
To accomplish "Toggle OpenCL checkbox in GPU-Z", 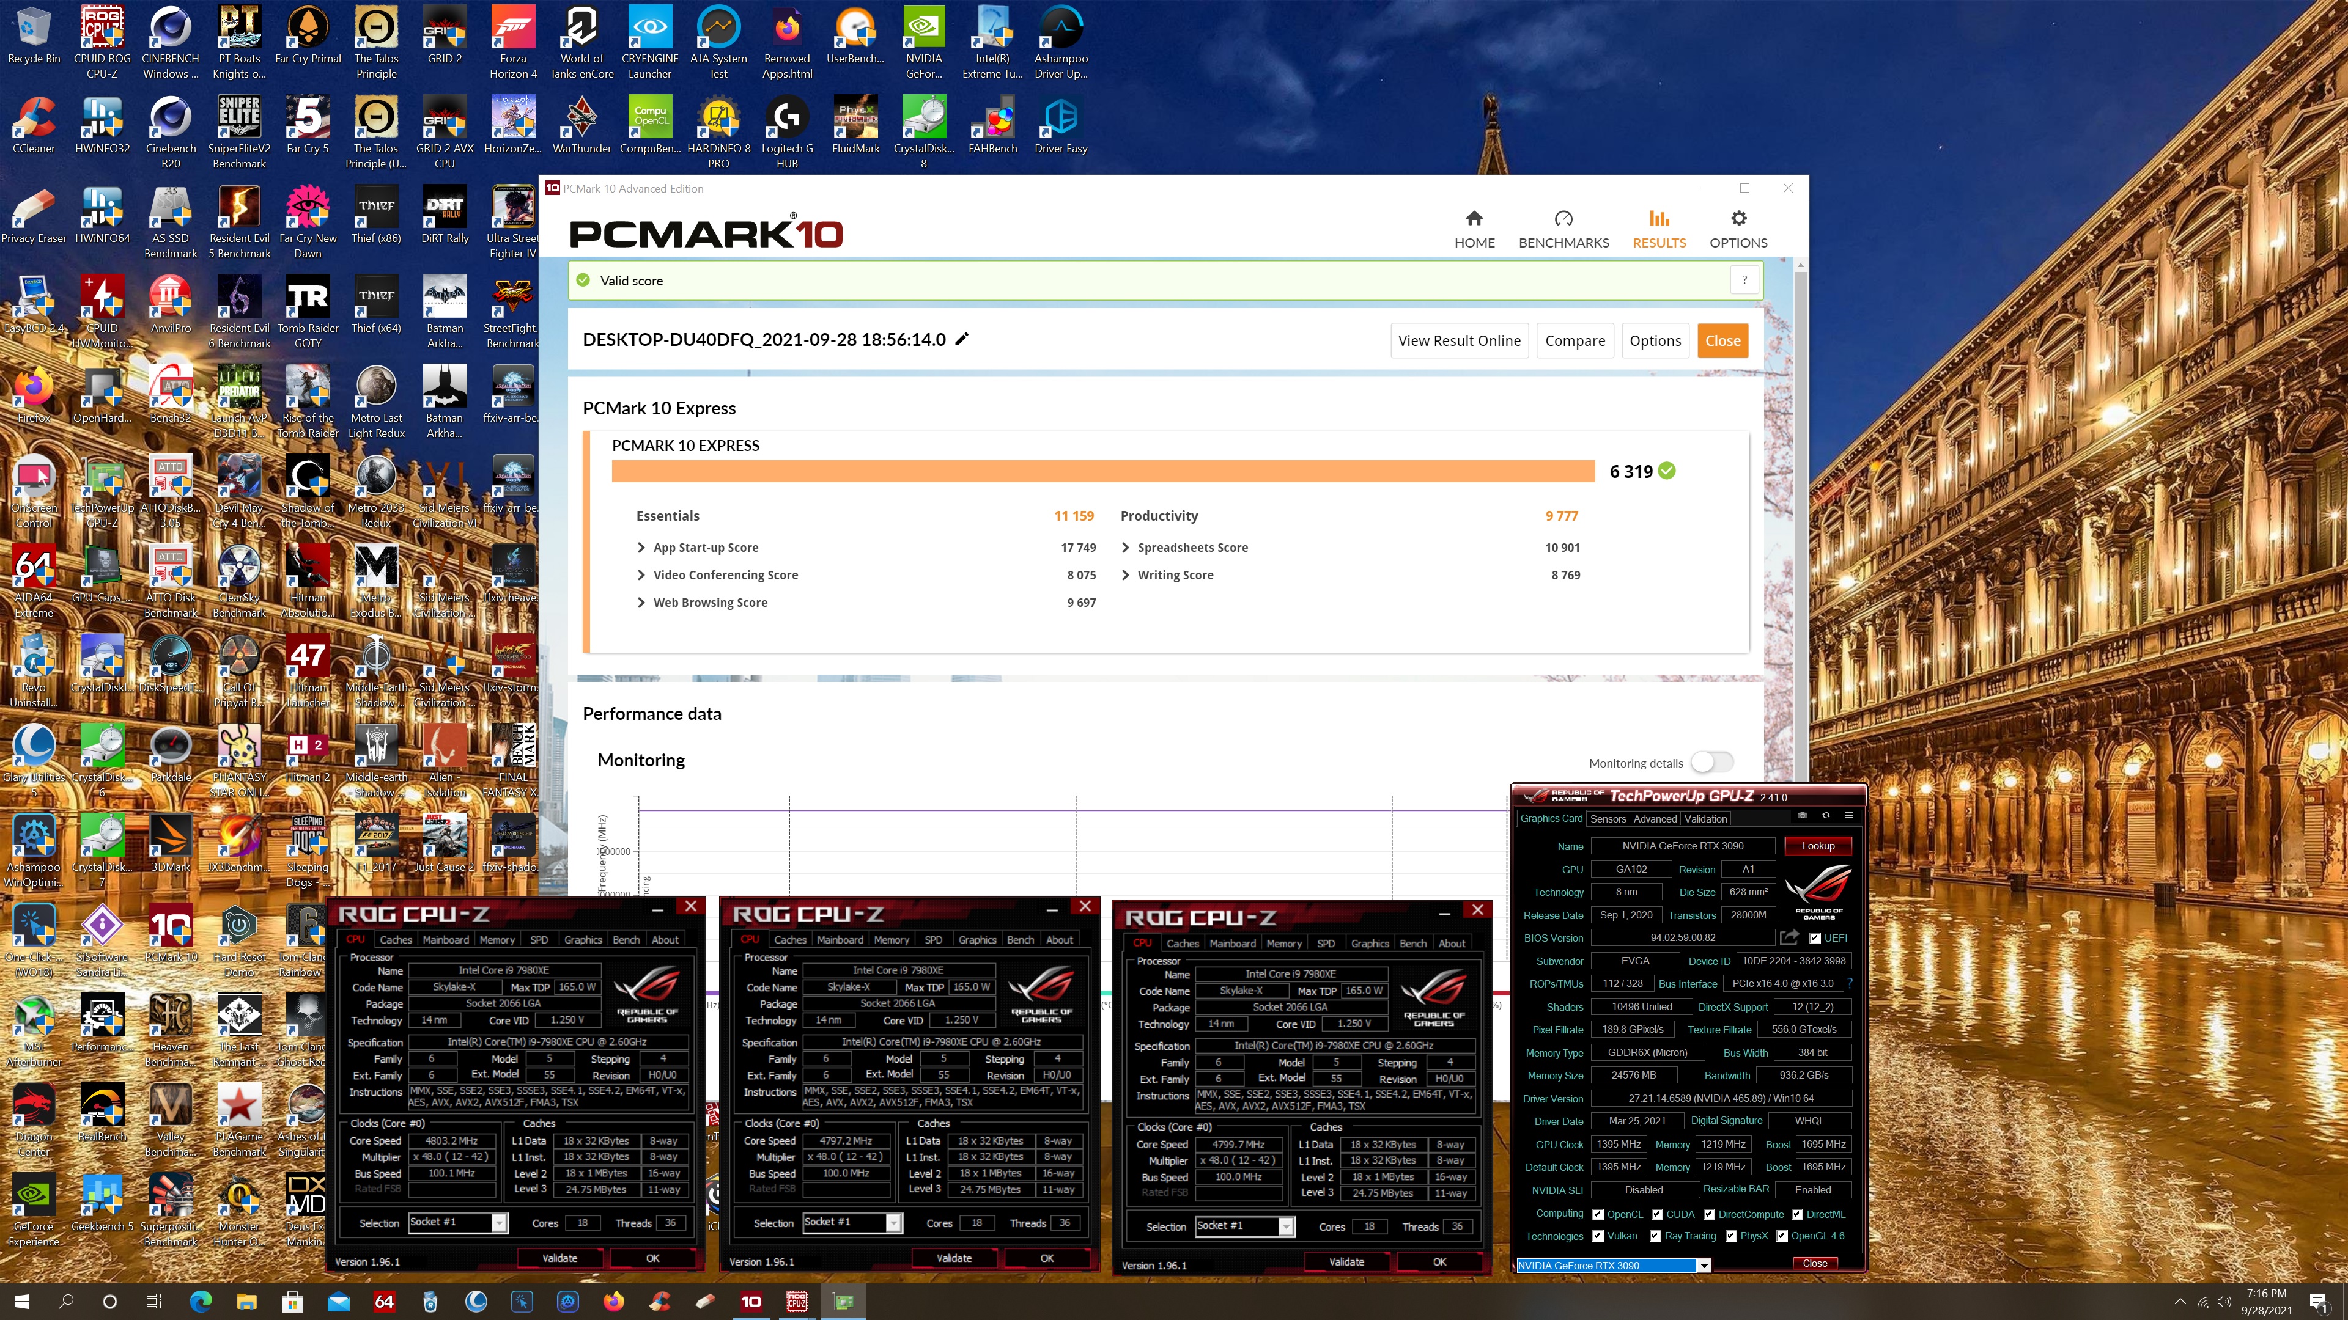I will (1598, 1214).
